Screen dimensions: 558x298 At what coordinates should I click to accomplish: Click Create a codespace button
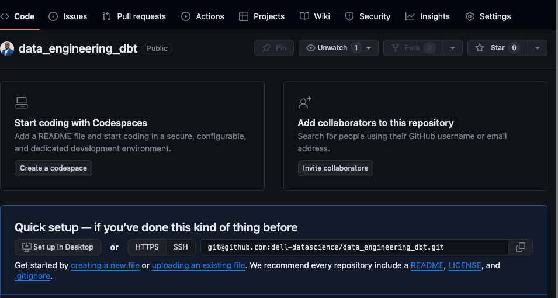pyautogui.click(x=53, y=168)
